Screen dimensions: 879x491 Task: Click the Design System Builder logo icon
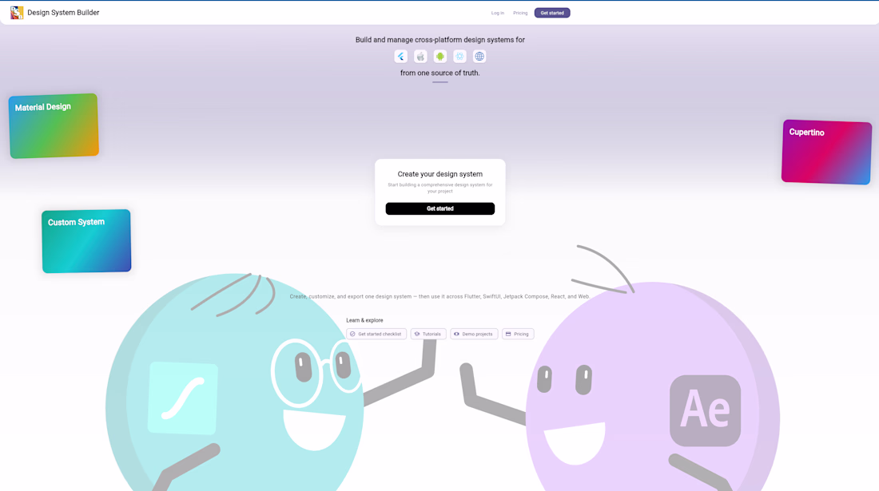[17, 12]
